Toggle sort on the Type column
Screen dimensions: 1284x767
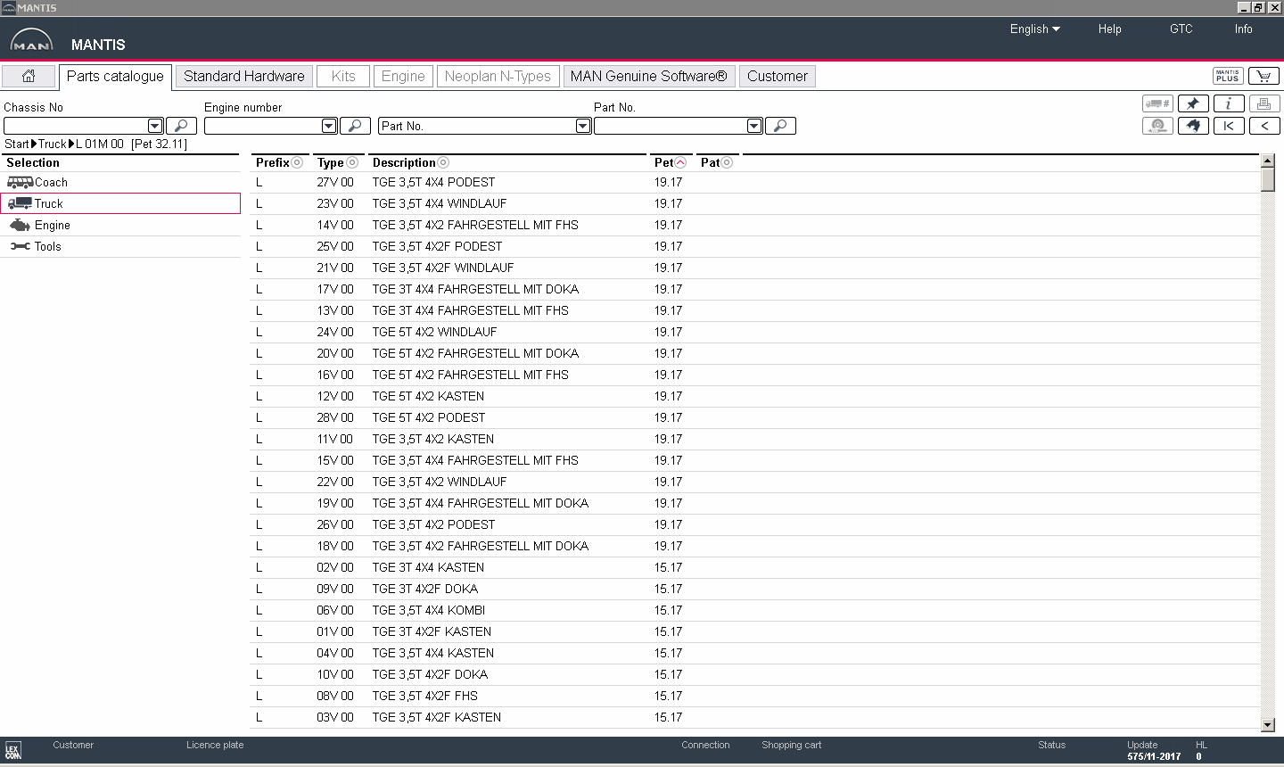pos(352,163)
